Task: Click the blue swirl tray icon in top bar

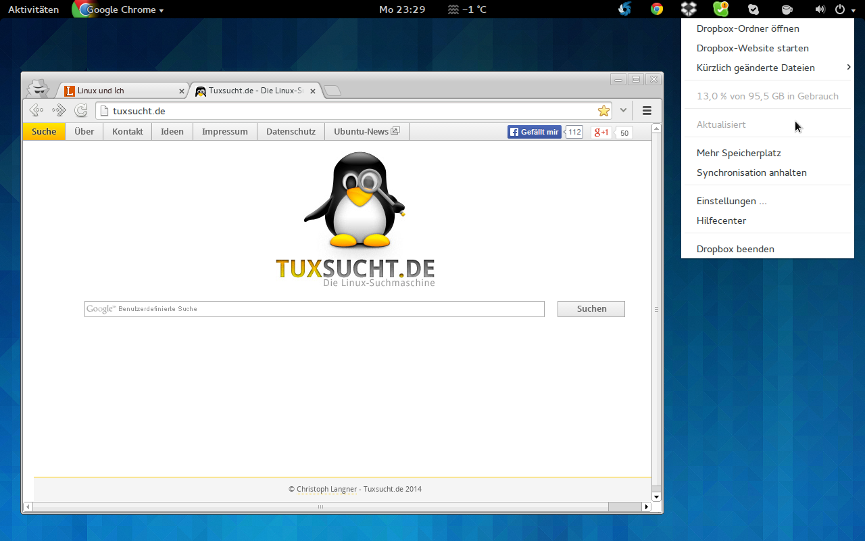Action: point(624,9)
